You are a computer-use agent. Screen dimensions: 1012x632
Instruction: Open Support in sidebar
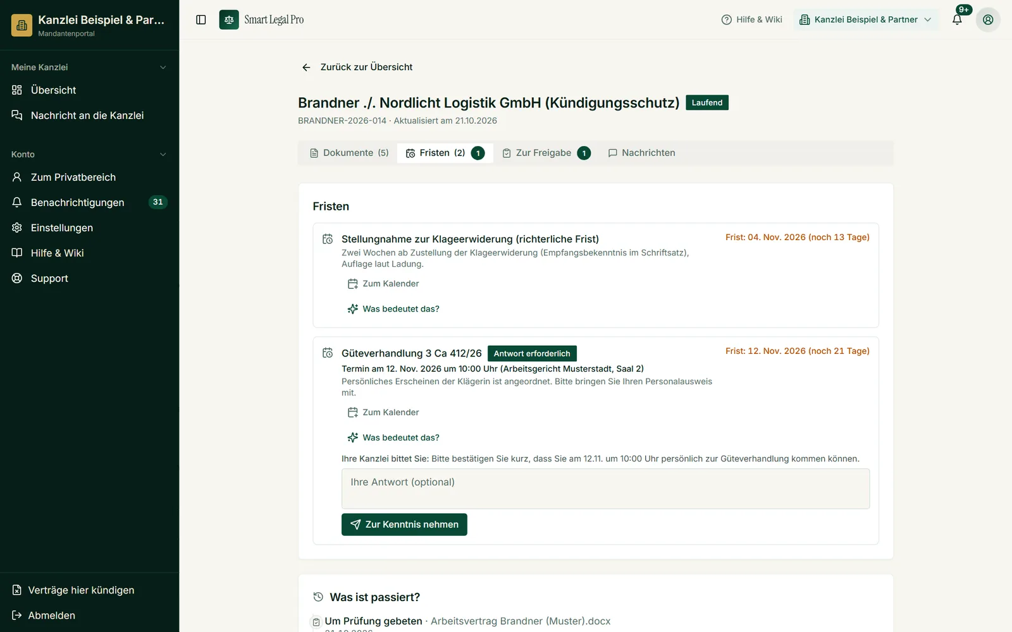(90, 279)
